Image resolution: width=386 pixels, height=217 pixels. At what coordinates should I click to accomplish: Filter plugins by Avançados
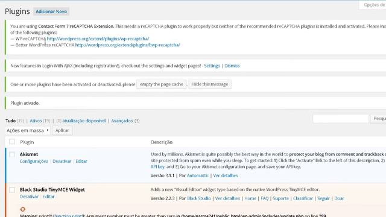coord(122,121)
